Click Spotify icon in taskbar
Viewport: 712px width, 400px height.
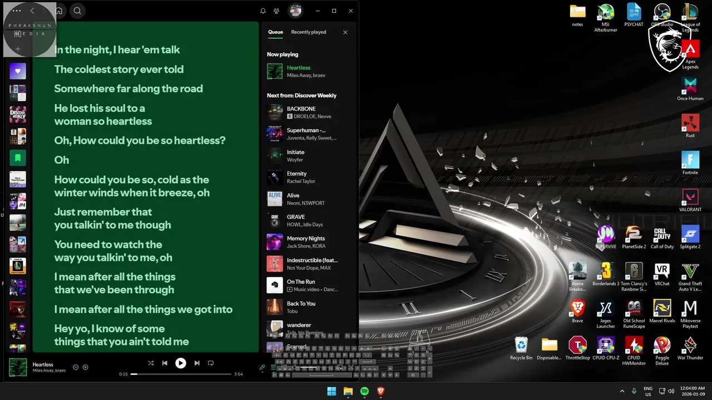[364, 391]
